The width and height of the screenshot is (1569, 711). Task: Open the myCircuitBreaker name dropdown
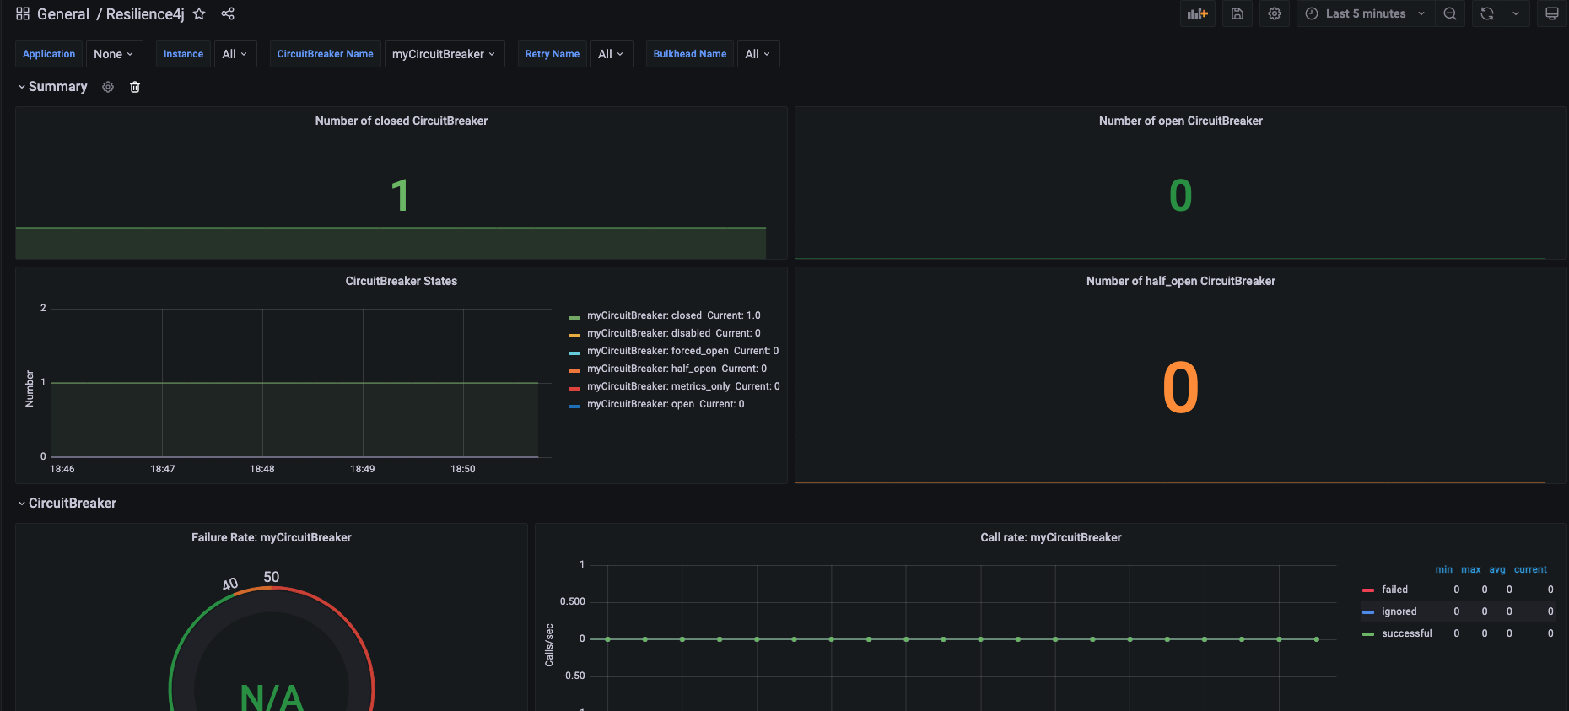coord(445,54)
